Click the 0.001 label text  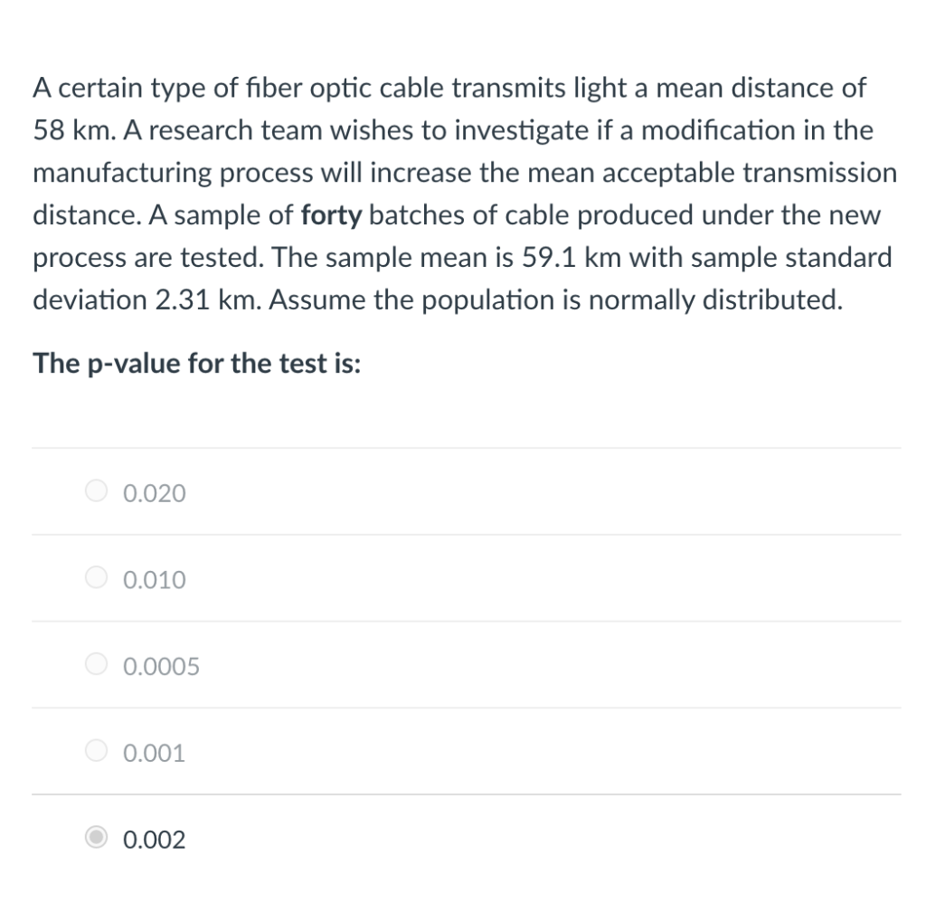[154, 752]
